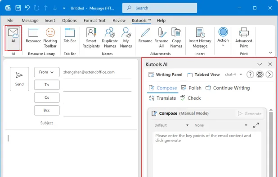The height and width of the screenshot is (177, 278).
Task: Collapse the ribbon with chevron
Action: pos(270,53)
